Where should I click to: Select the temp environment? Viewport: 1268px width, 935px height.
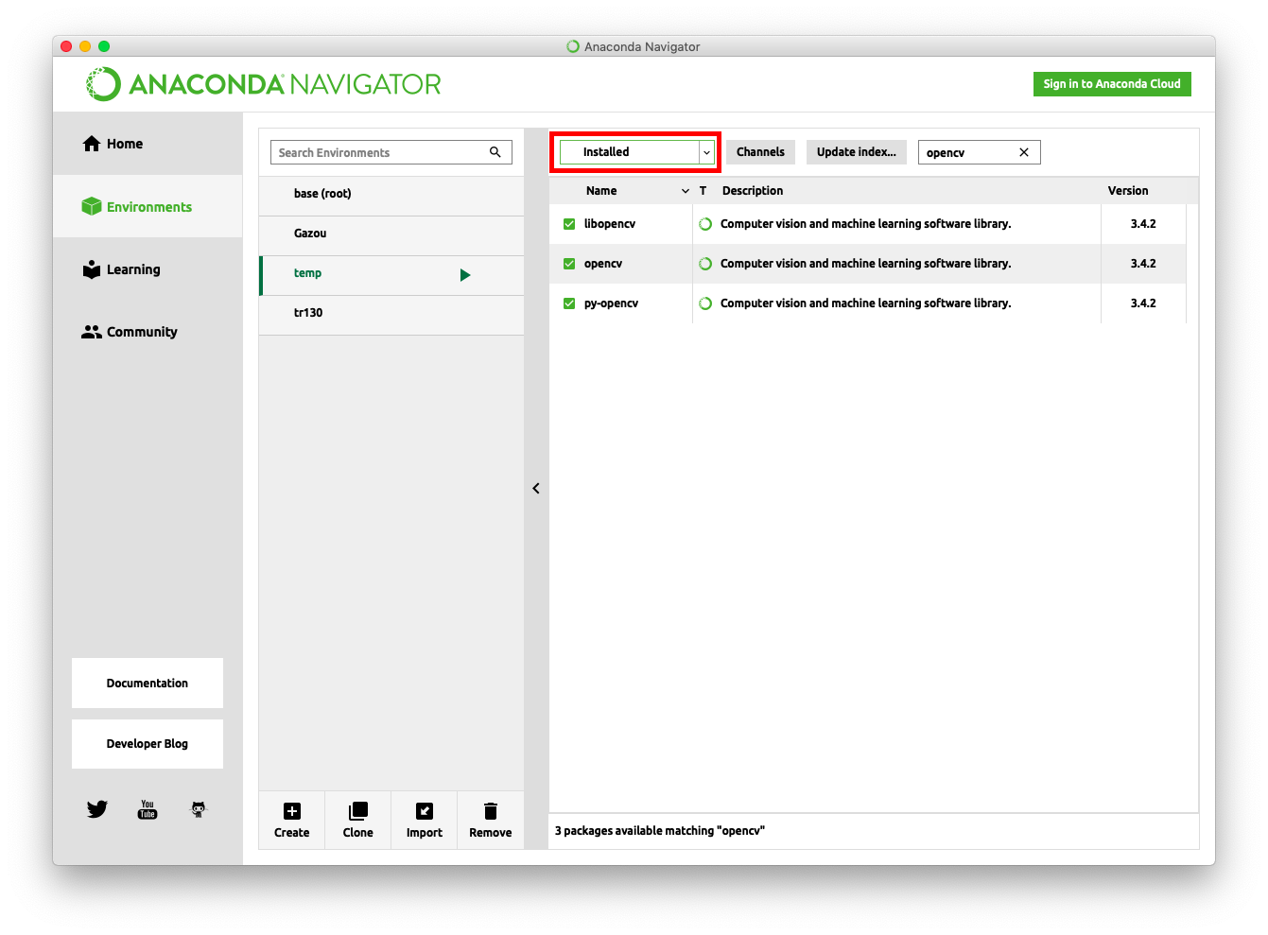click(x=391, y=273)
